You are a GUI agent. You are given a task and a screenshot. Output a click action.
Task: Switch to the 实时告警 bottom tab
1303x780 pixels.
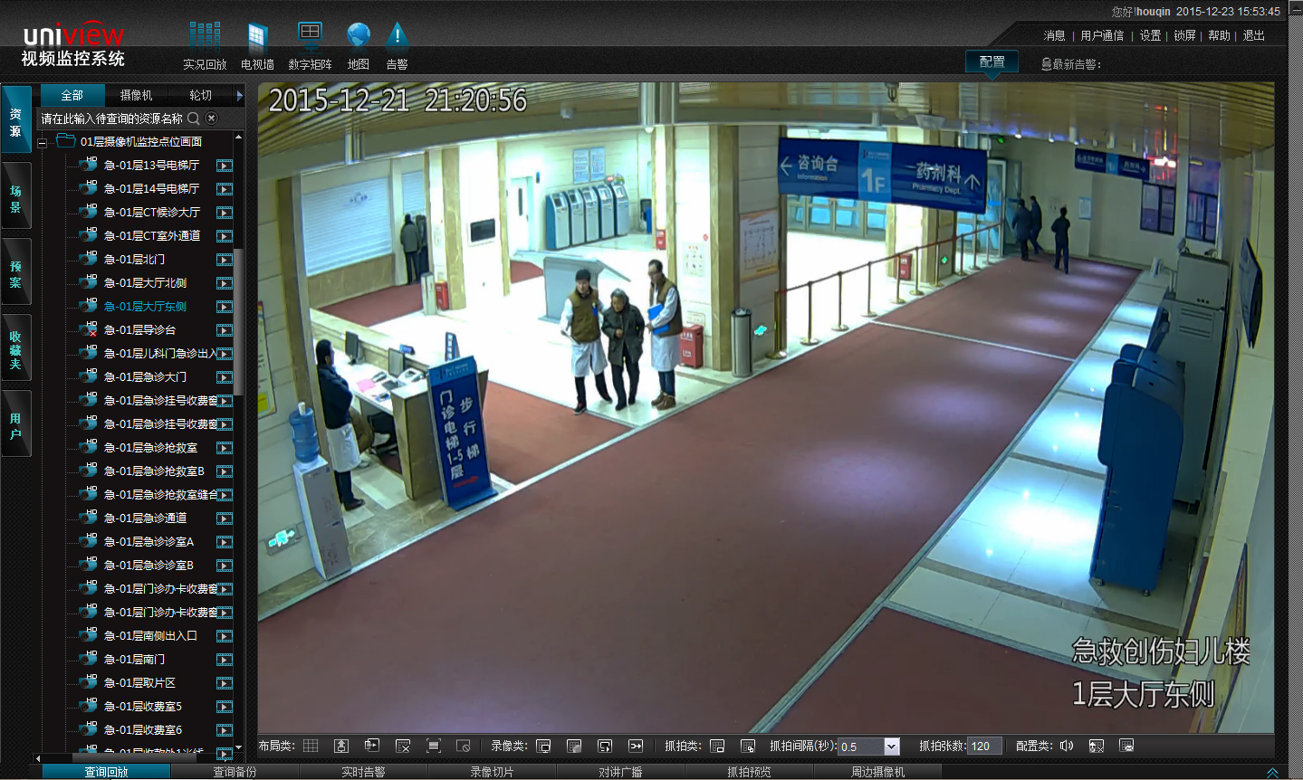(363, 772)
